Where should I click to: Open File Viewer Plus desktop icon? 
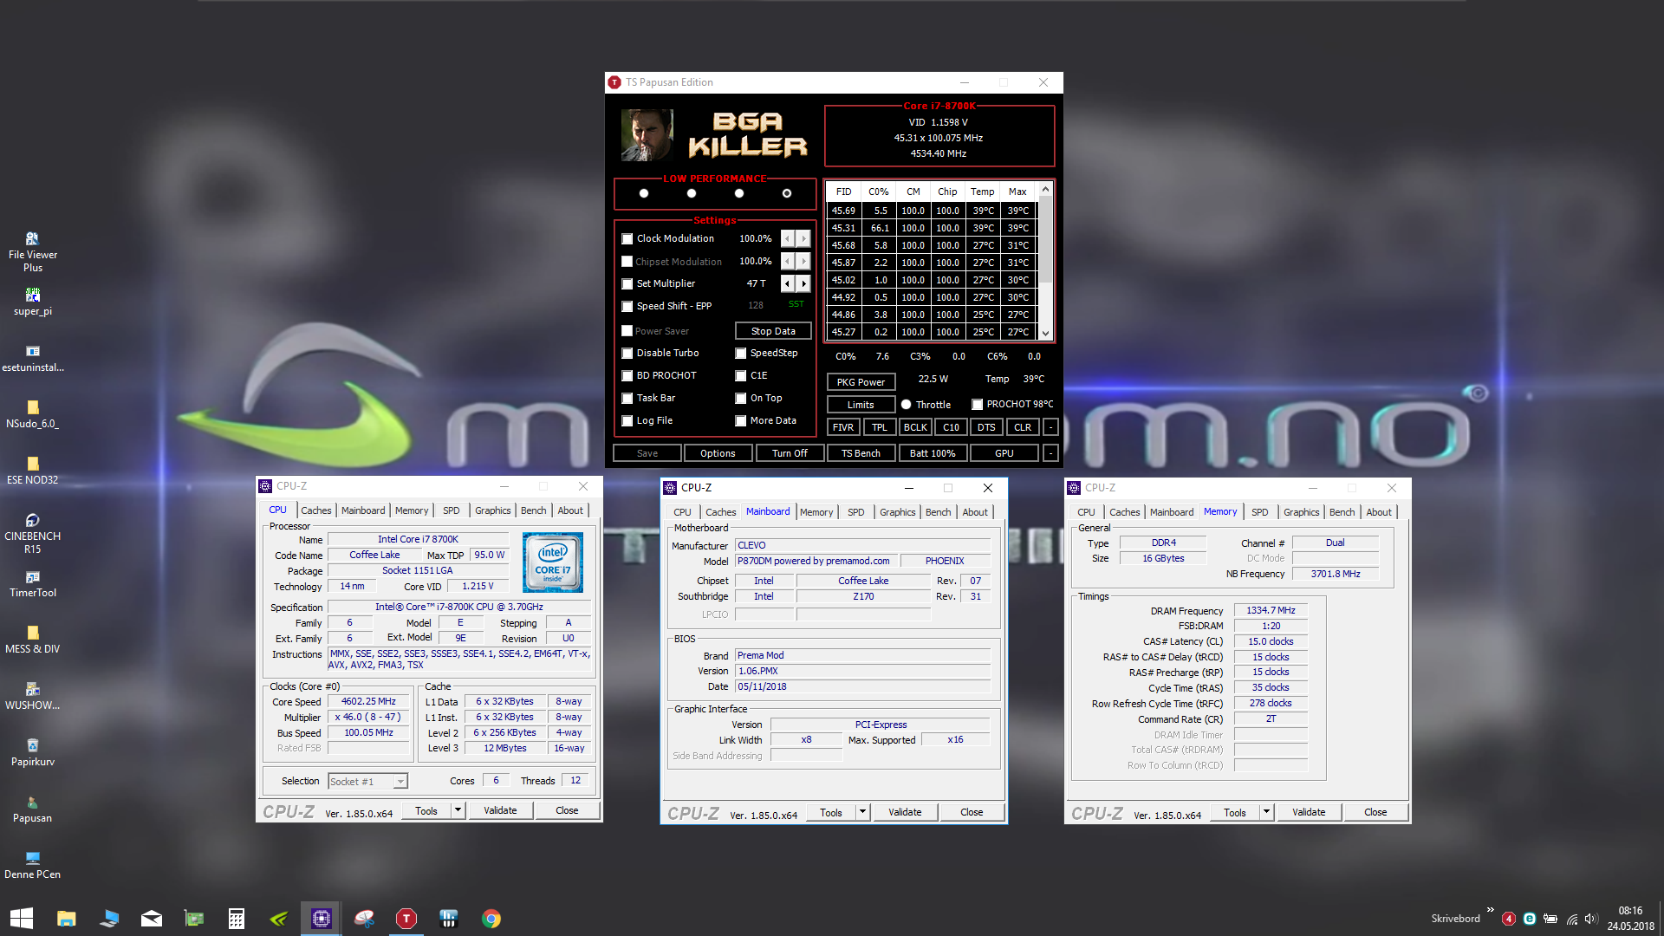[32, 251]
